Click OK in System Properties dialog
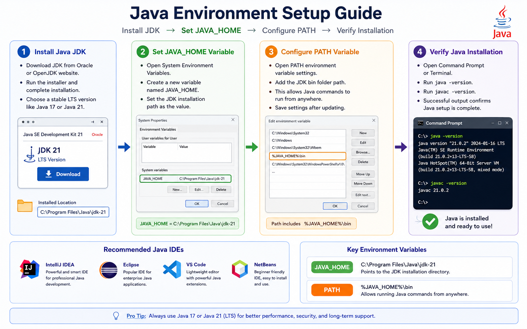527x329 pixels. pos(197,204)
